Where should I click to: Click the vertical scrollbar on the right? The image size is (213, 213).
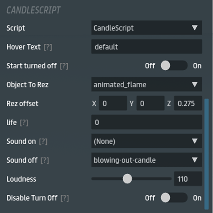[x=206, y=154]
